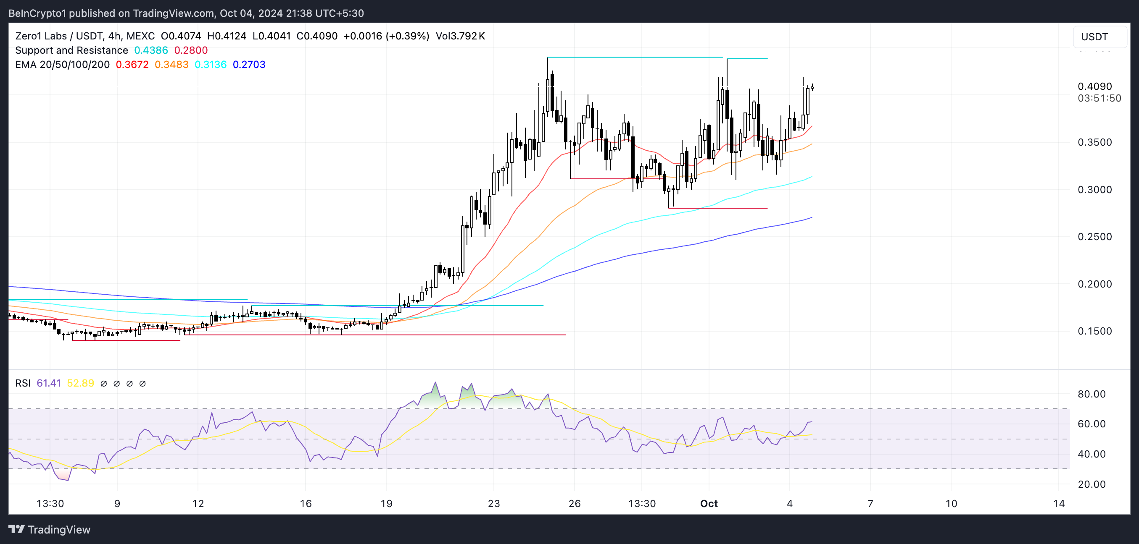Screen dimensions: 1139x544
Task: Click the second ∅ symbol beside RSI
Action: (x=116, y=383)
